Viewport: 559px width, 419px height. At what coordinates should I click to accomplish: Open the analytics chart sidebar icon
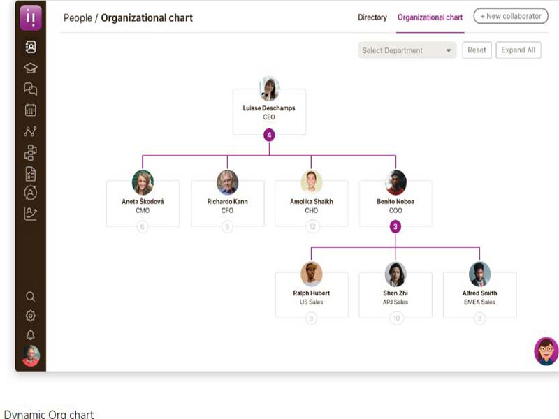pos(30,214)
